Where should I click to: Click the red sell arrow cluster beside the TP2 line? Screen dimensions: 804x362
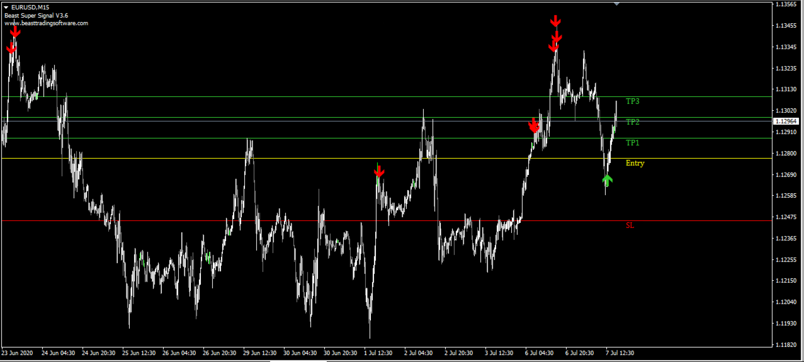534,125
